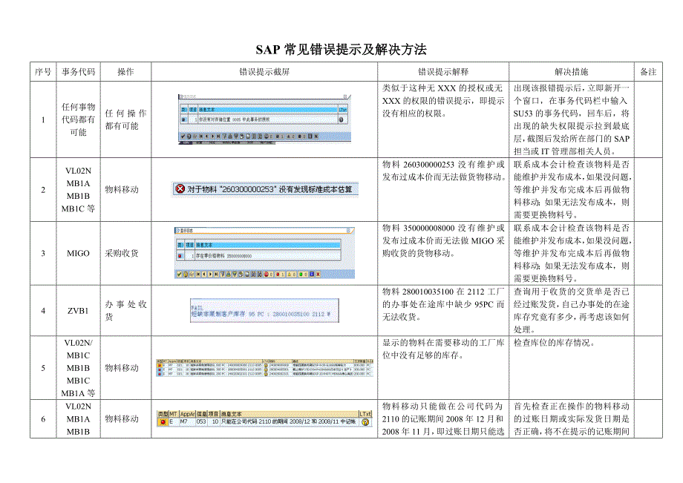Click the FAIL message box in row 4
This screenshot has width=683, height=483.
pyautogui.click(x=265, y=309)
